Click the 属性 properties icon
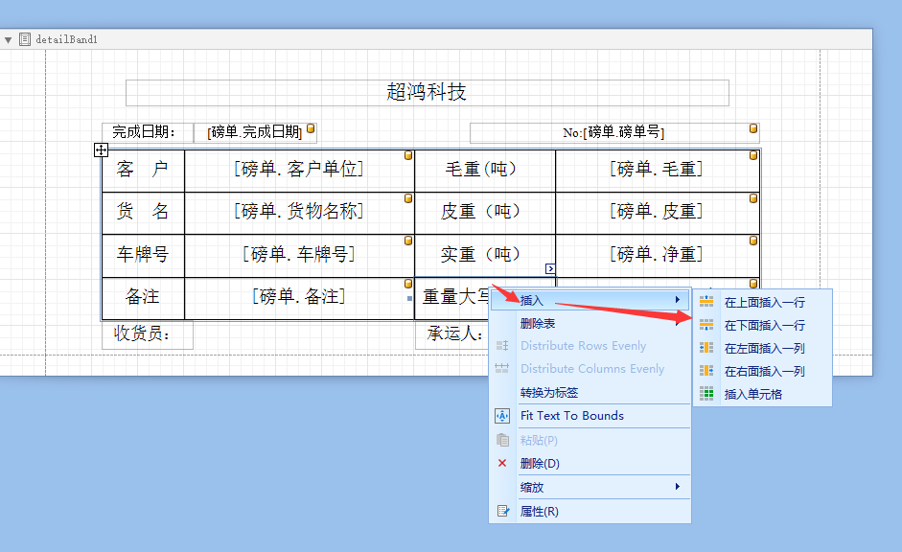902x552 pixels. (x=503, y=511)
